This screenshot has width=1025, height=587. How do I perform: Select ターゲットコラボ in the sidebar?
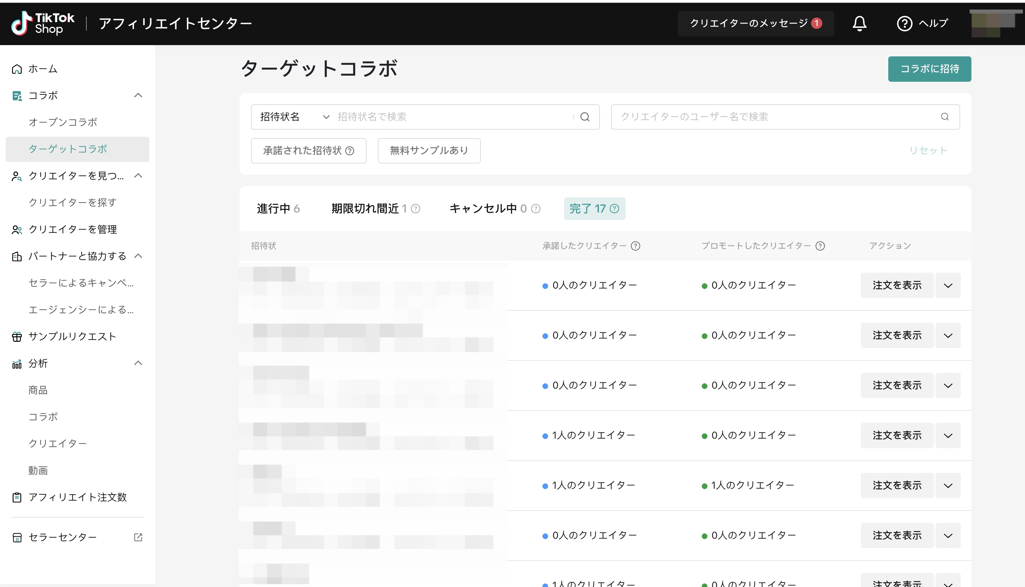coord(78,149)
